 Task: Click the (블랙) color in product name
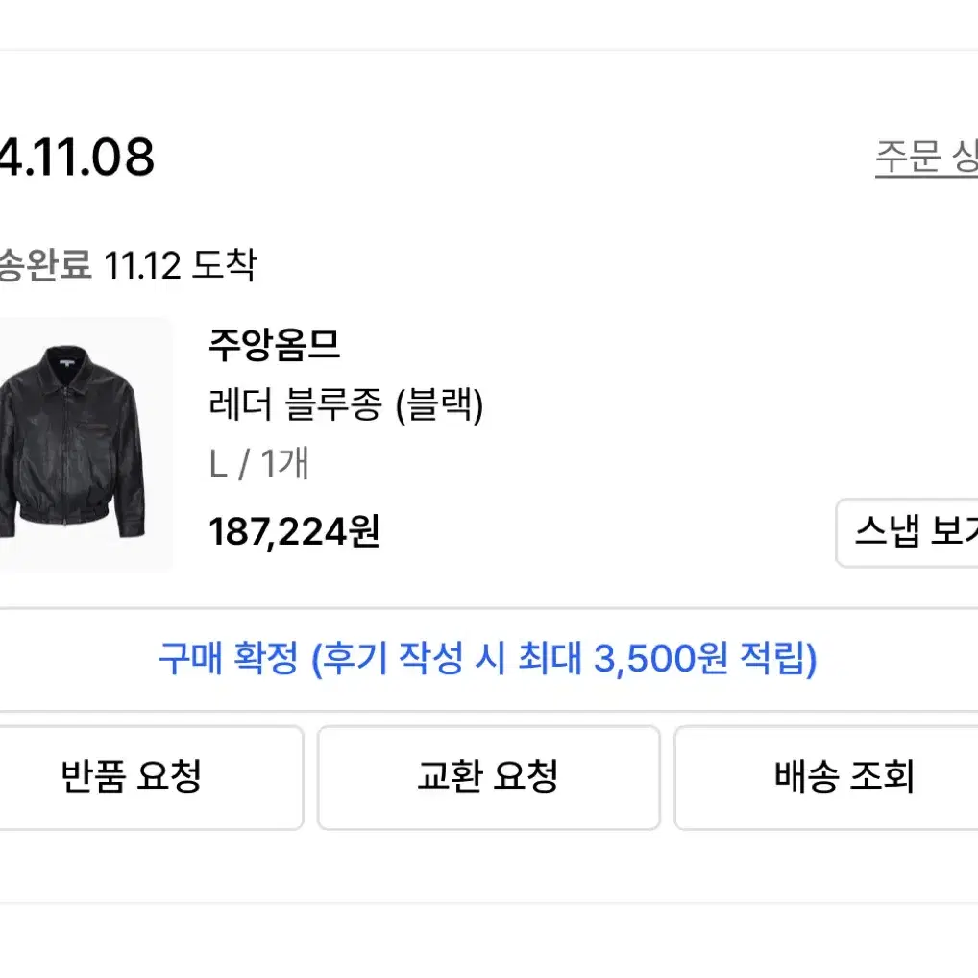tap(440, 405)
